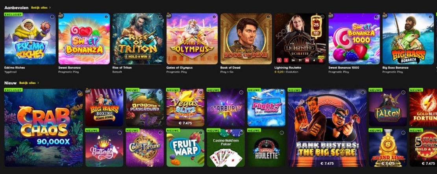Show info for Bank Busters game
The image size is (437, 174).
[x=363, y=92]
